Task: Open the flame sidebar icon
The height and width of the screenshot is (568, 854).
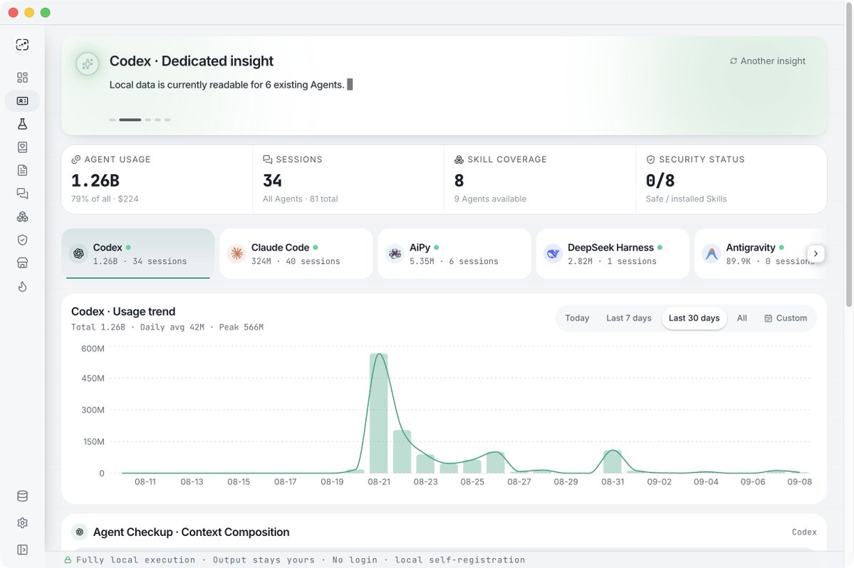Action: click(x=22, y=286)
